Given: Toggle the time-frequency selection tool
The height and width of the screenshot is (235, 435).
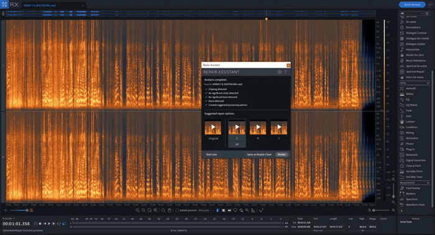Looking at the screenshot, I should 223,210.
